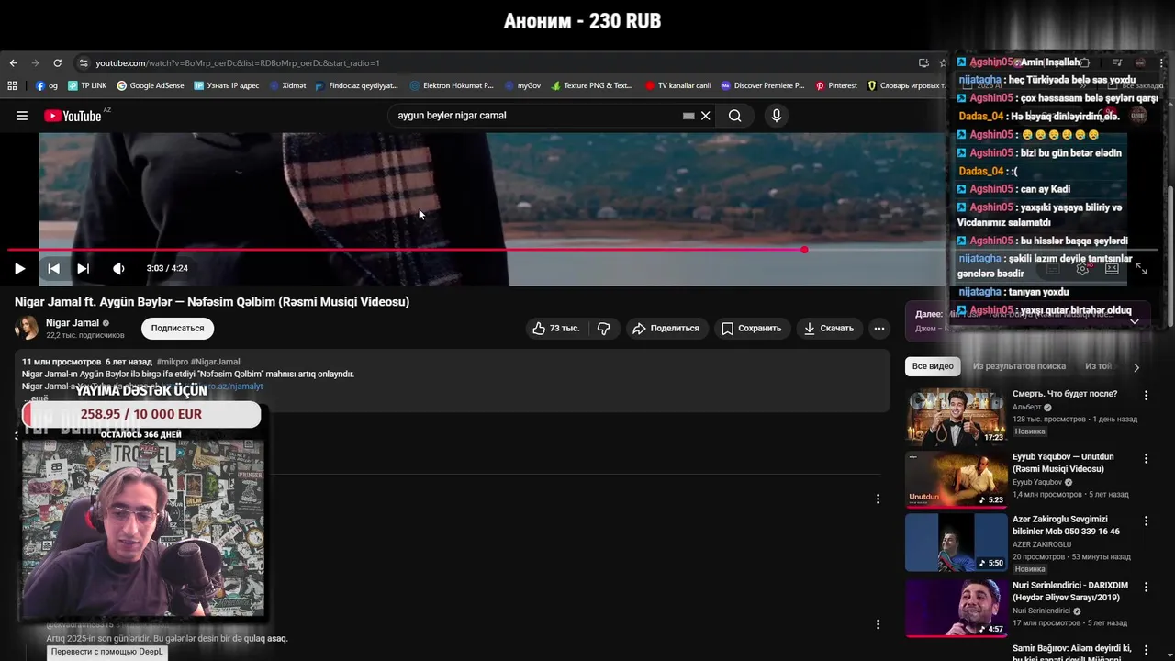
Task: View site information icon in address bar
Action: point(84,63)
